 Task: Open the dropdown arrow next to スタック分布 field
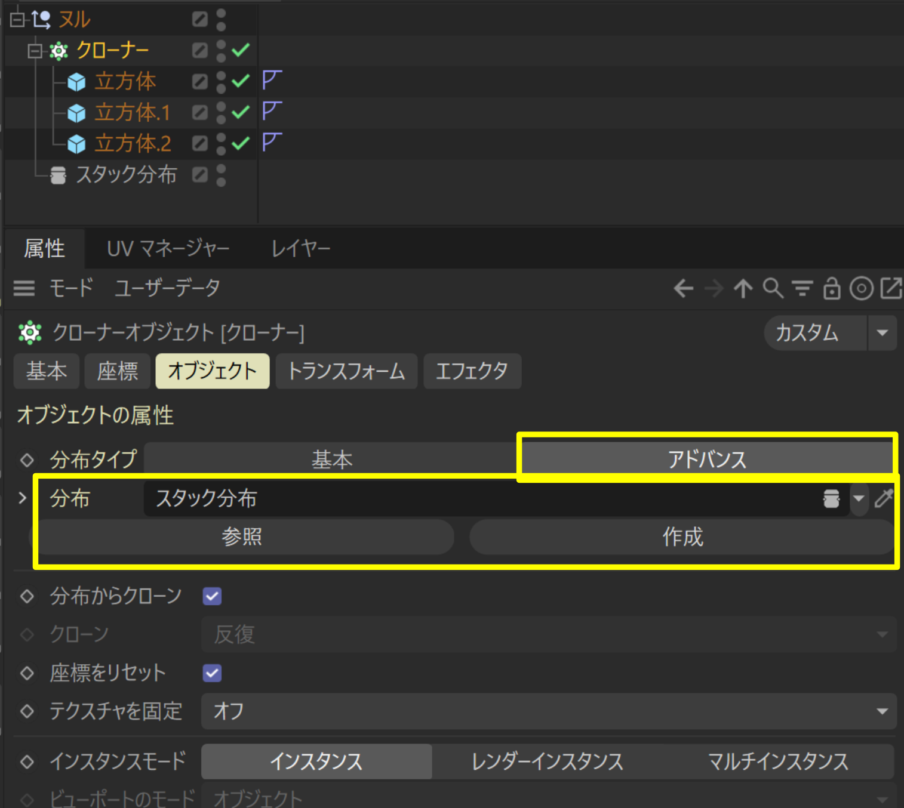859,498
